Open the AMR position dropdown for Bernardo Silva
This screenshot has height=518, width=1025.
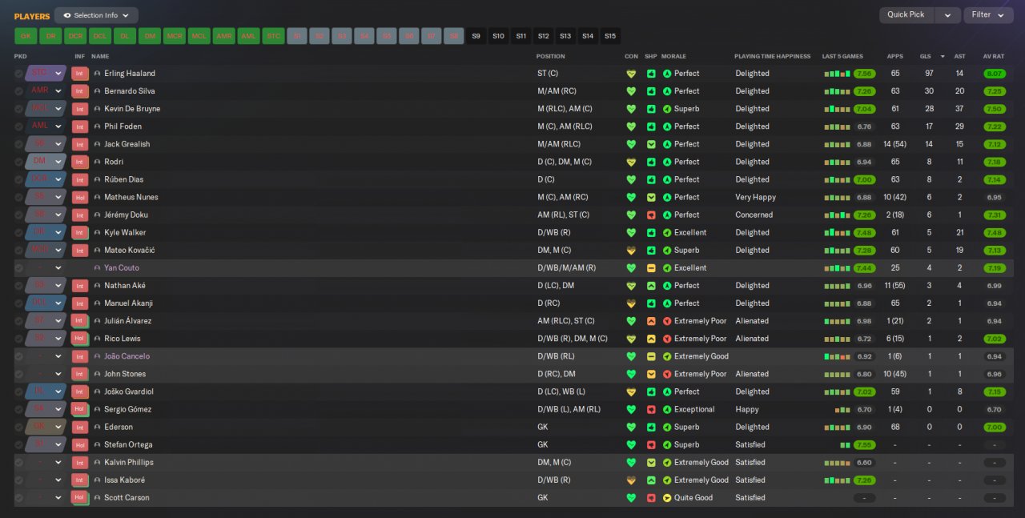coord(46,91)
